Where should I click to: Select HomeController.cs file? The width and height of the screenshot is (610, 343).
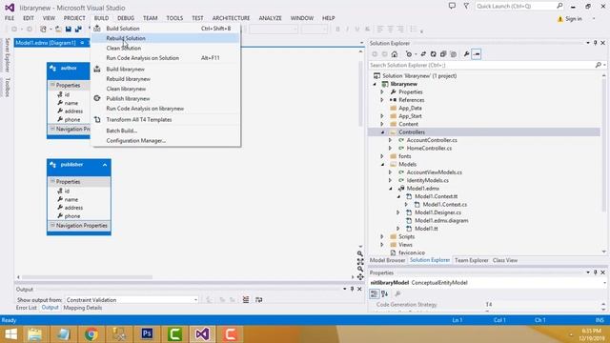point(429,149)
